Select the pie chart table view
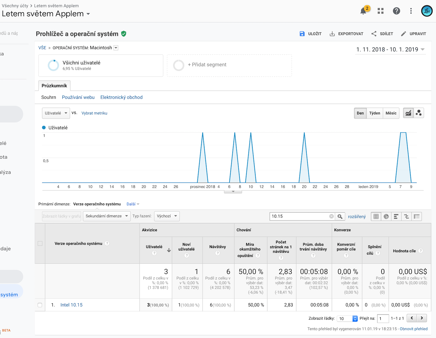436x338 pixels. [x=386, y=217]
